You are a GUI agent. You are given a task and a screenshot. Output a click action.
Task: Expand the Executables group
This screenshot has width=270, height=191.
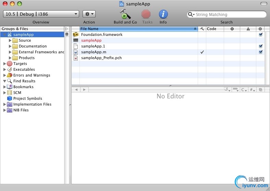point(4,70)
